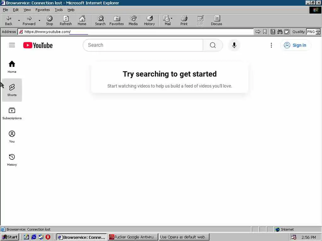Viewport: 322px width, 241px height.
Task: Open the Back history dropdown arrow
Action: (x=19, y=20)
